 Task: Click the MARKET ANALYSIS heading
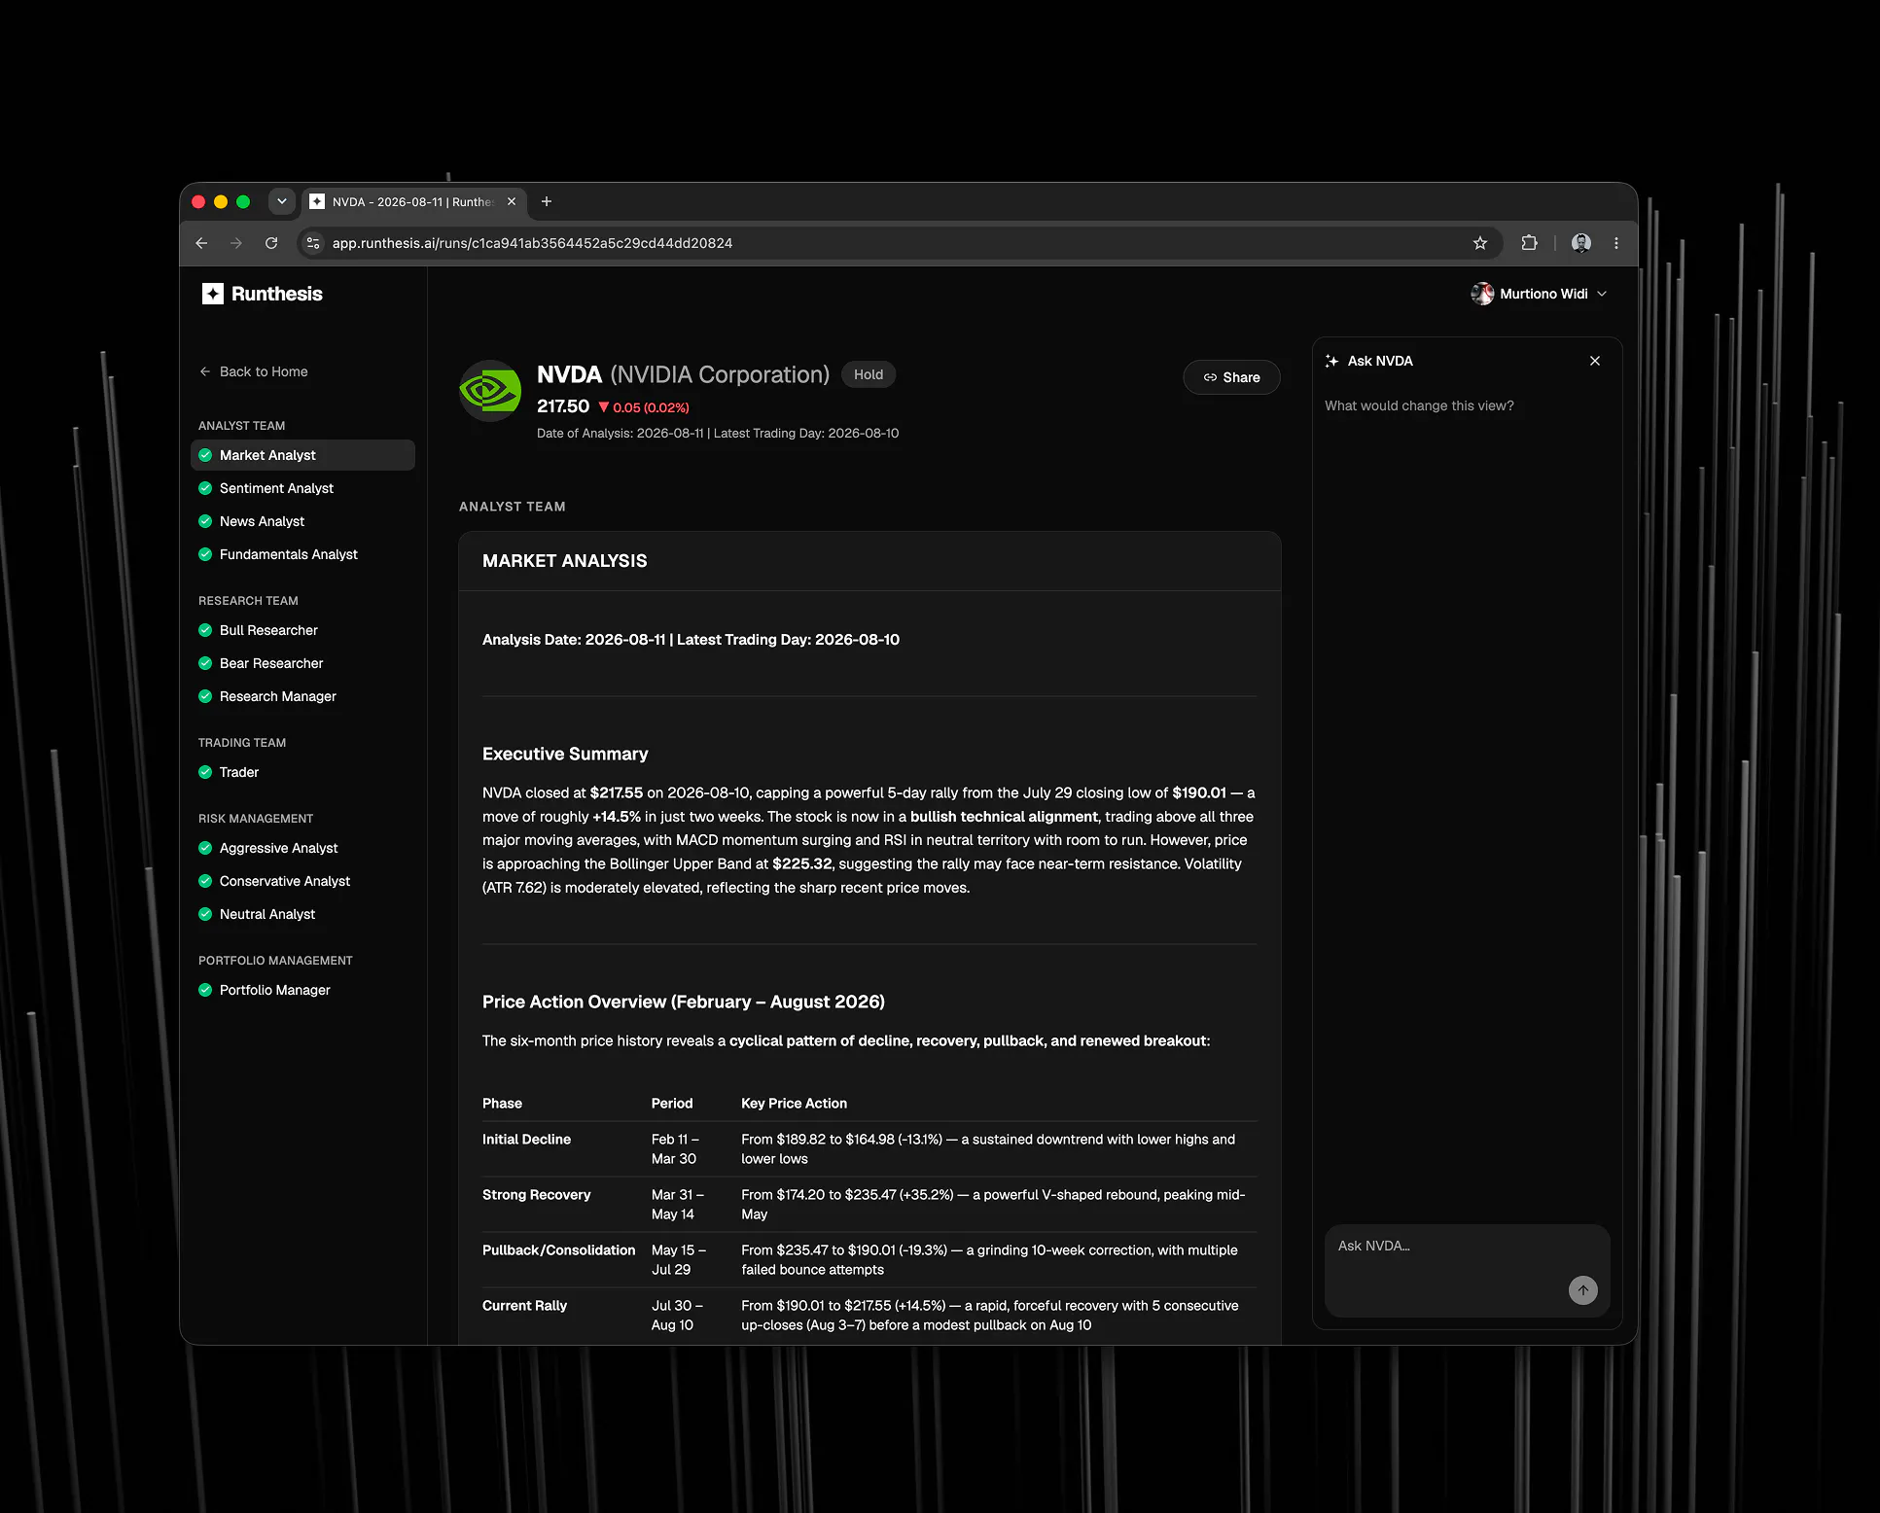point(565,561)
